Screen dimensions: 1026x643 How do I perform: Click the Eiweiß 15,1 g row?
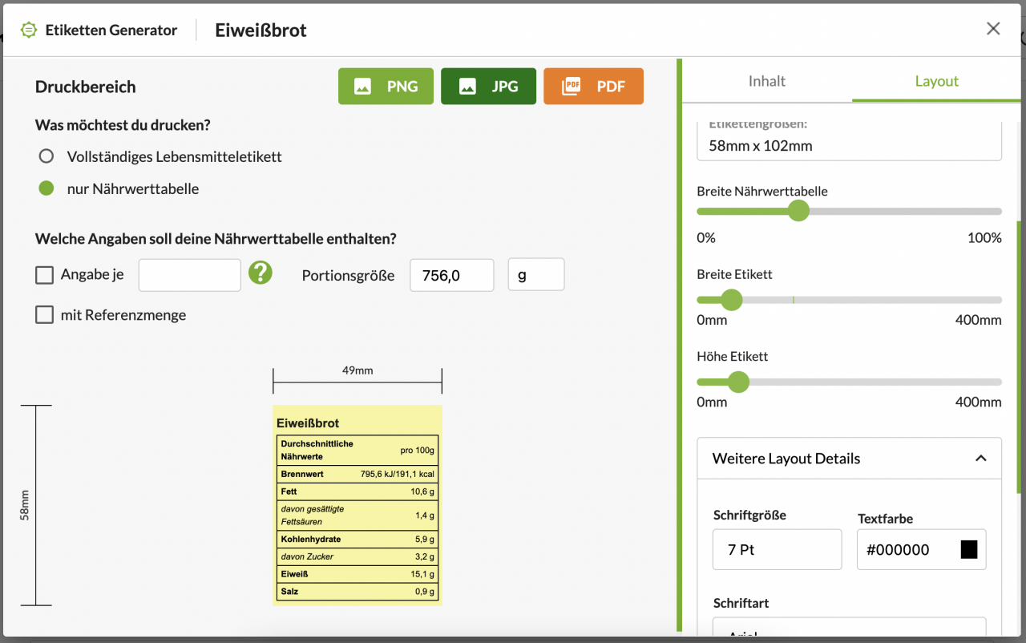coord(357,574)
